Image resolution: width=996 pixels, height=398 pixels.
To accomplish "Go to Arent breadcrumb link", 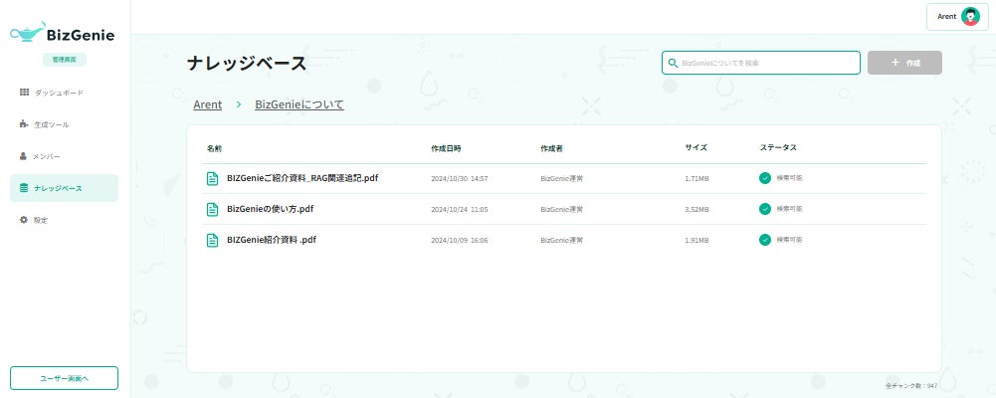I will tap(208, 104).
